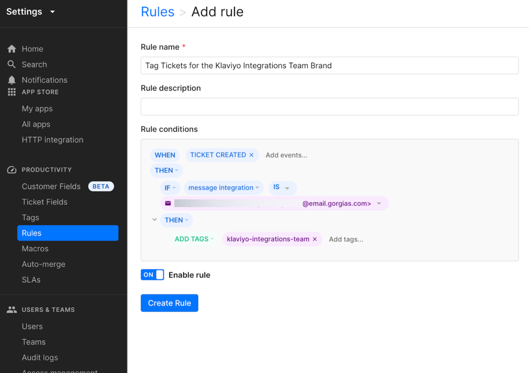The width and height of the screenshot is (531, 373).
Task: Click the Rule description input field
Action: (x=329, y=107)
